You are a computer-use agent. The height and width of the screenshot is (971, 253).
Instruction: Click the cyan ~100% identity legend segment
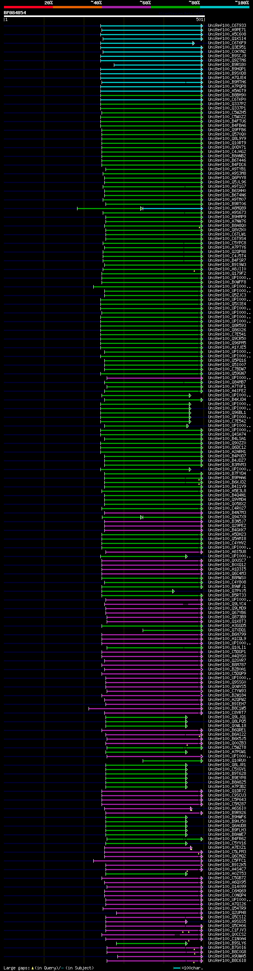pyautogui.click(x=225, y=7)
